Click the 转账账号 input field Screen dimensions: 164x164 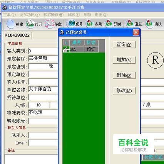(x=43, y=121)
